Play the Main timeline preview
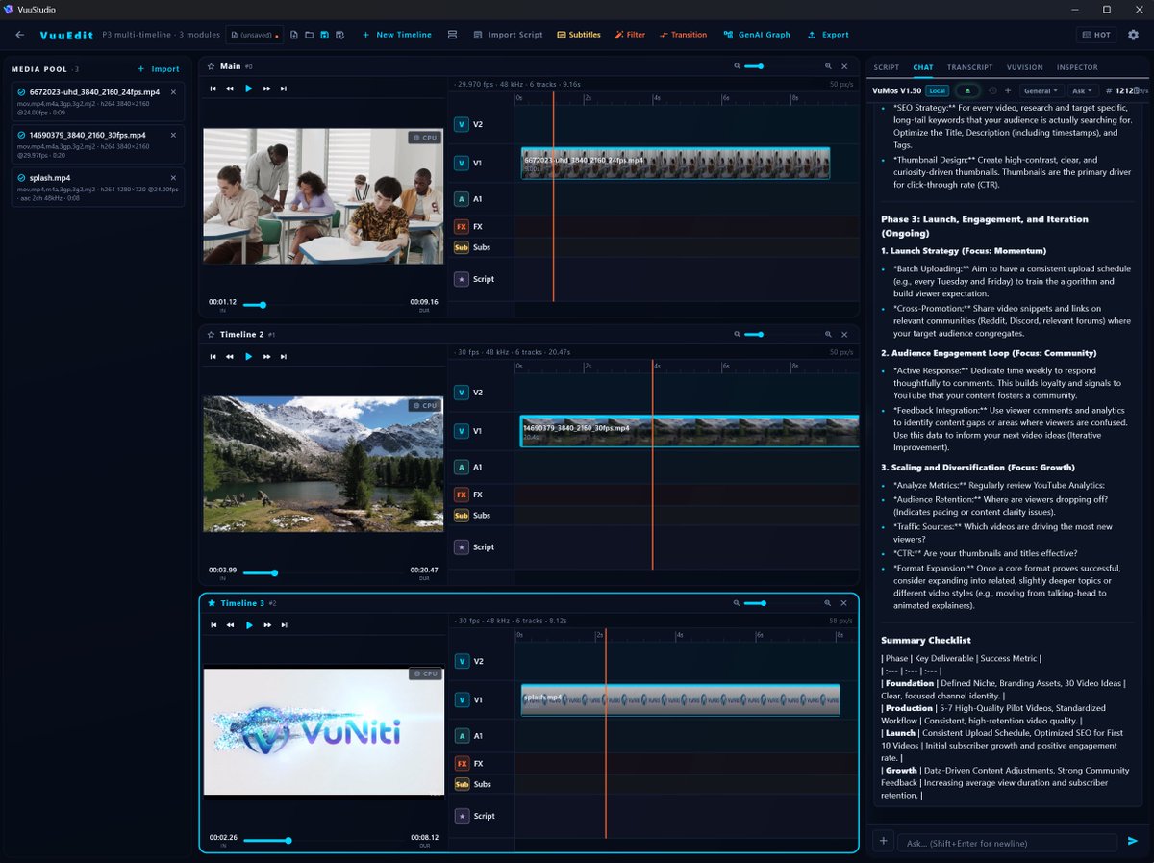Viewport: 1154px width, 863px height. 248,89
